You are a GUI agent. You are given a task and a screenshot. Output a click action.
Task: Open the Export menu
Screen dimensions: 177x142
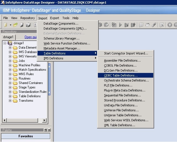(55, 18)
